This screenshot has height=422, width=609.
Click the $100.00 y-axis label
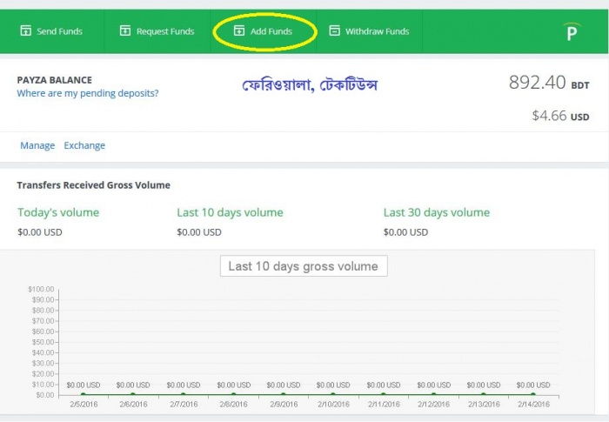pyautogui.click(x=41, y=289)
